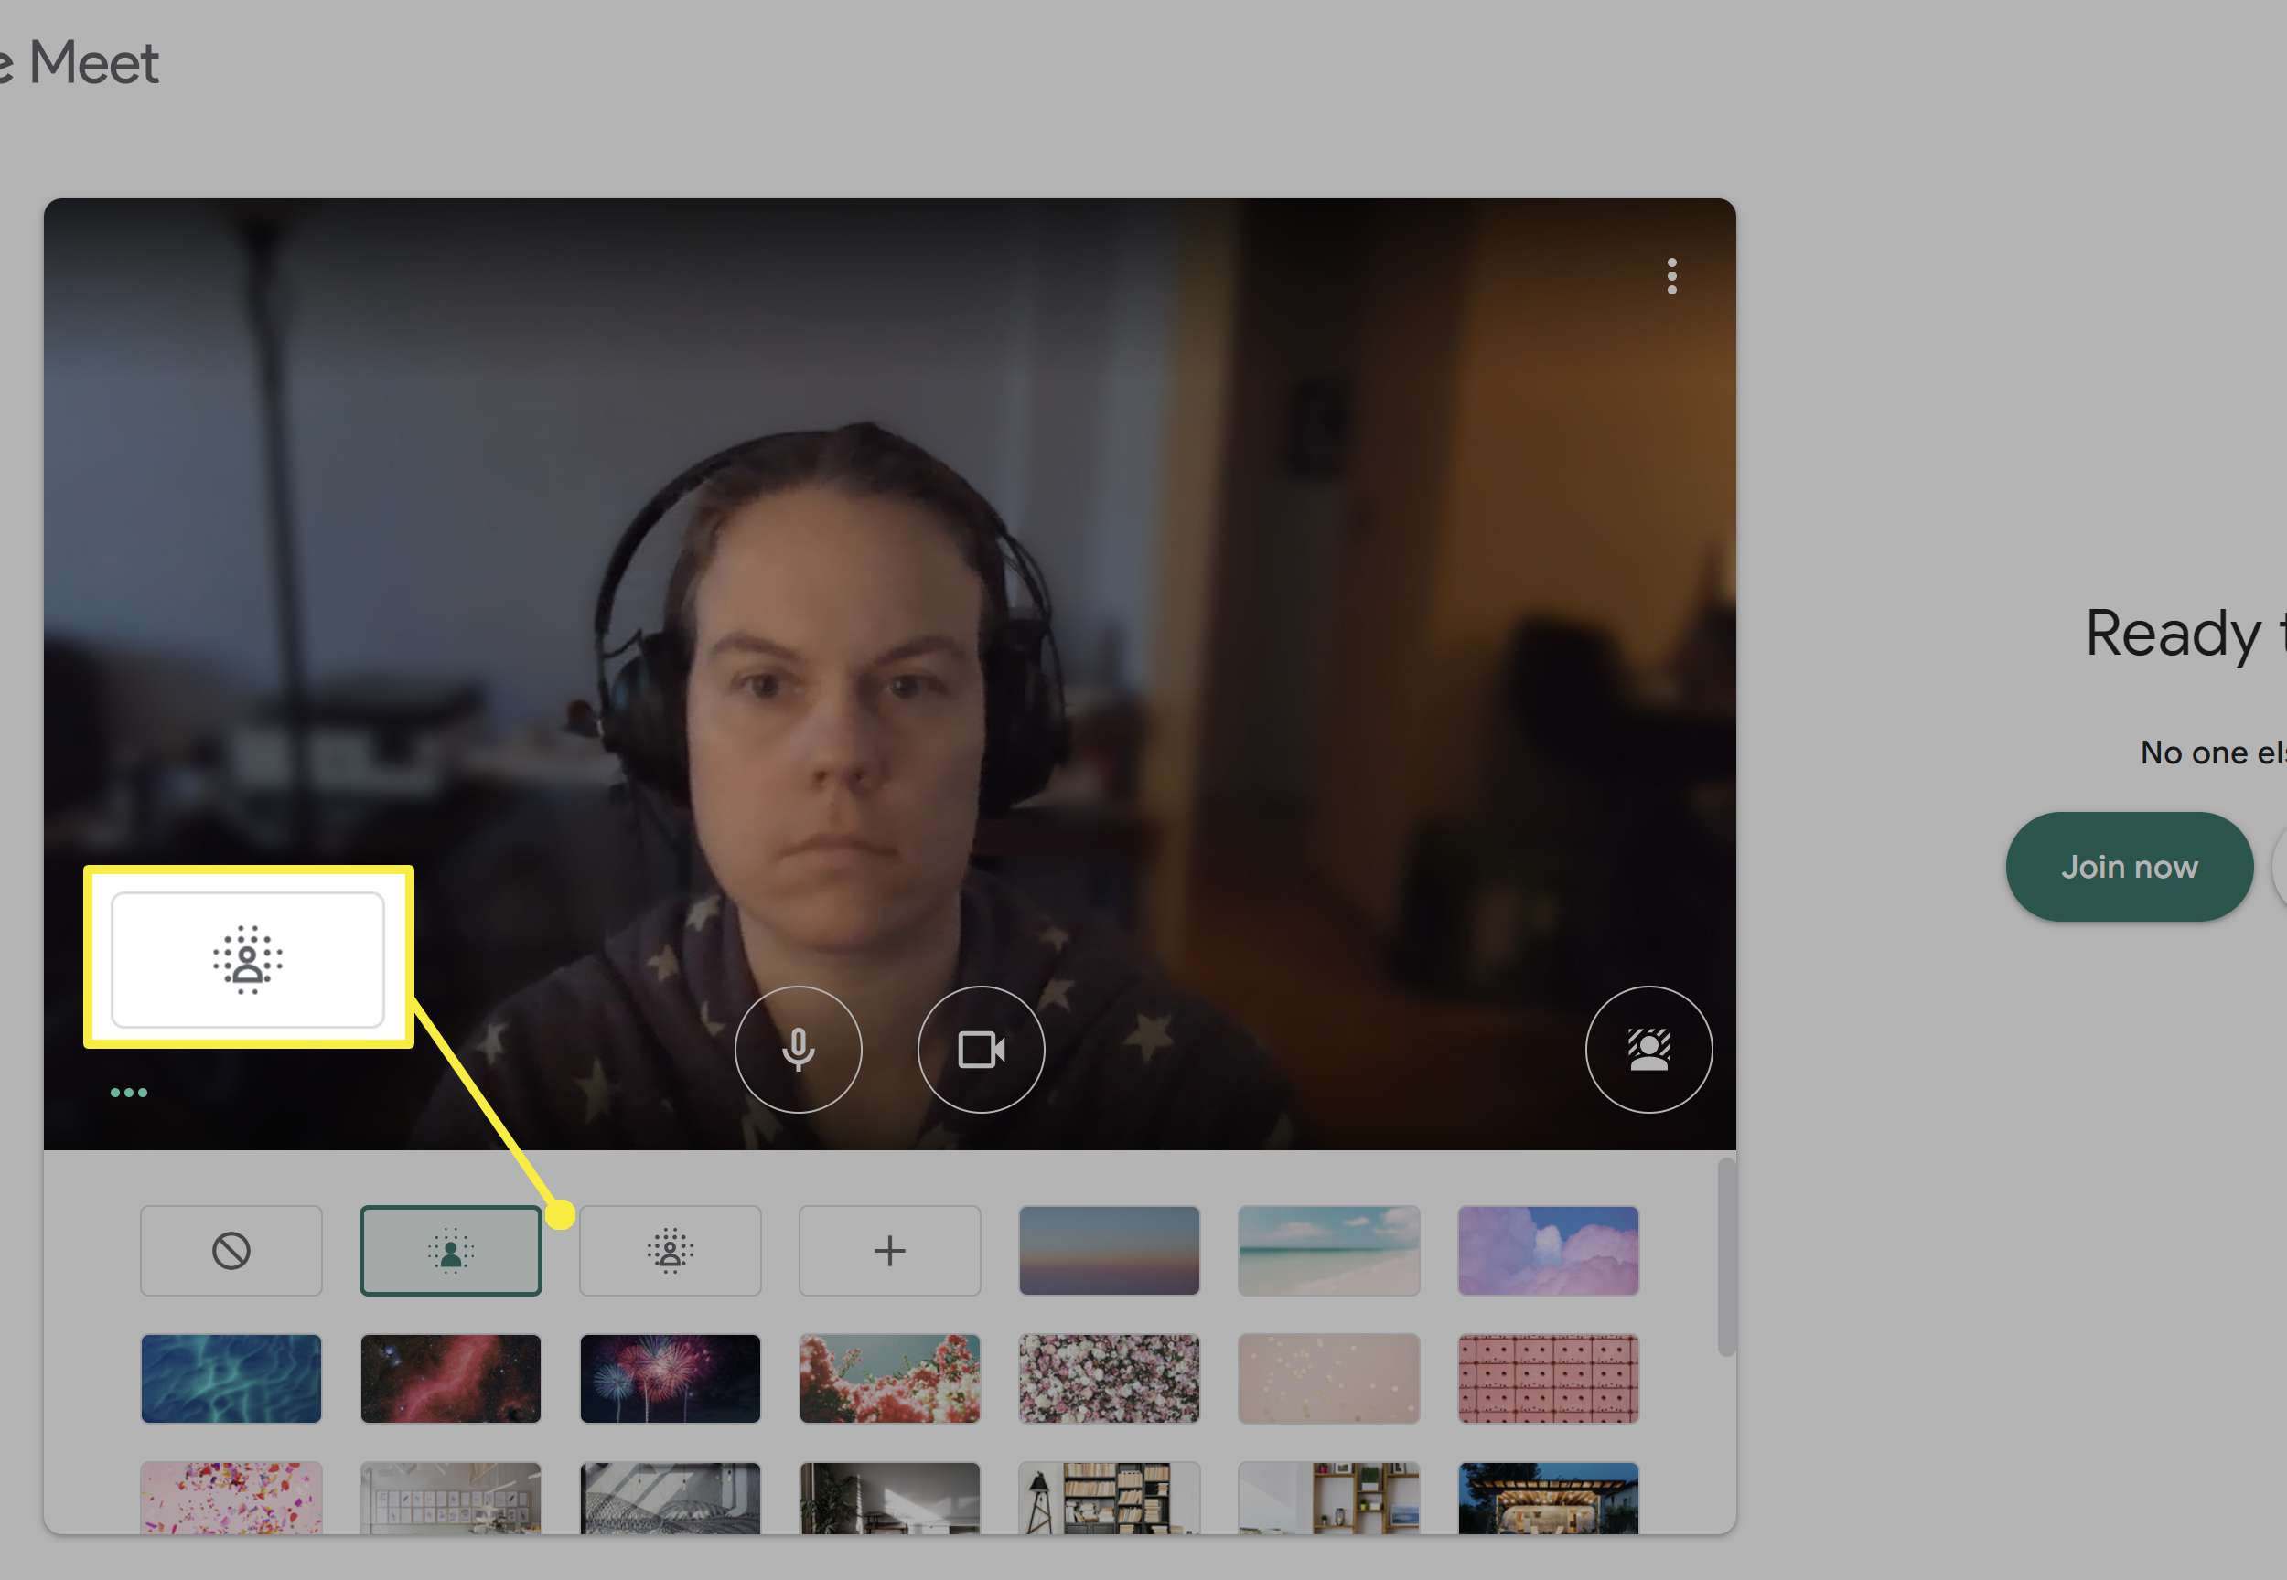
Task: Select the apply portrait lighting icon
Action: (x=450, y=1248)
